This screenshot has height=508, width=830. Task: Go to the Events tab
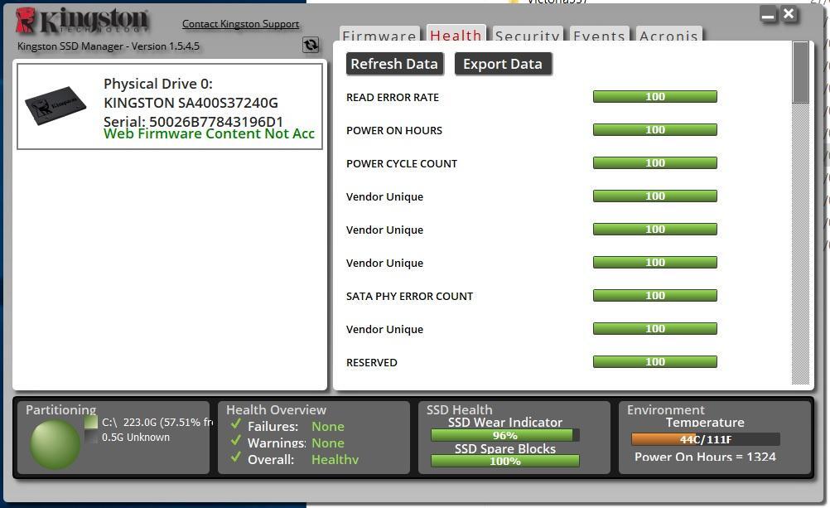(599, 35)
